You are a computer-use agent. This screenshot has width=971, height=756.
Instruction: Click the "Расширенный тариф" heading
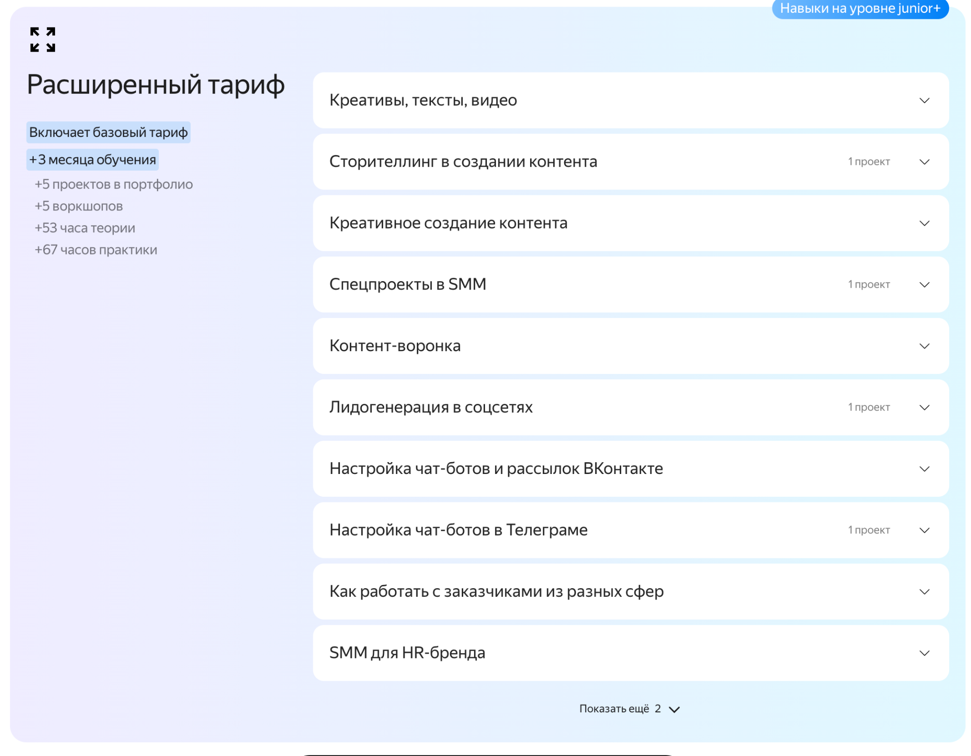156,85
